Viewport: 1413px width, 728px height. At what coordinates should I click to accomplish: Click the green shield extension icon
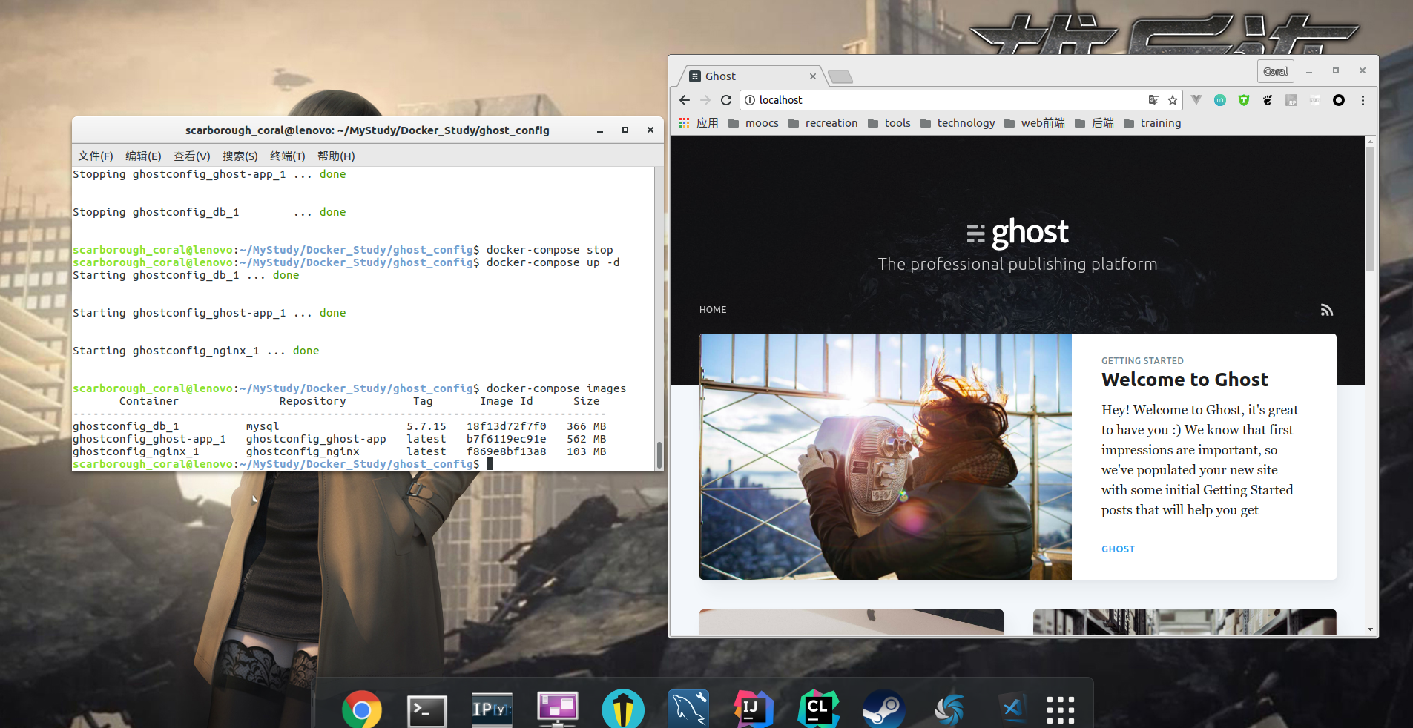1244,100
